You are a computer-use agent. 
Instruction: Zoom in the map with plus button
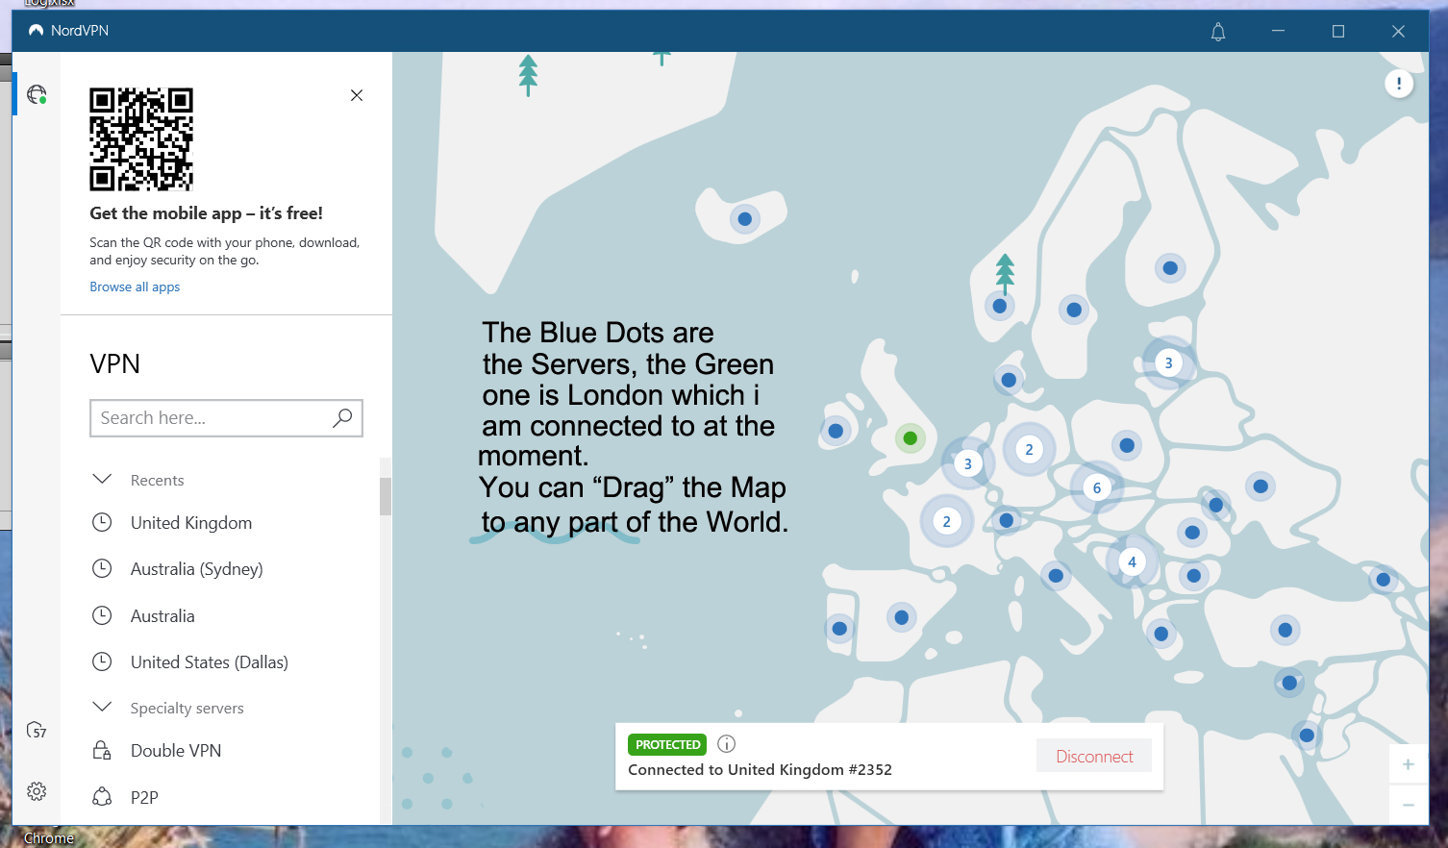point(1408,764)
